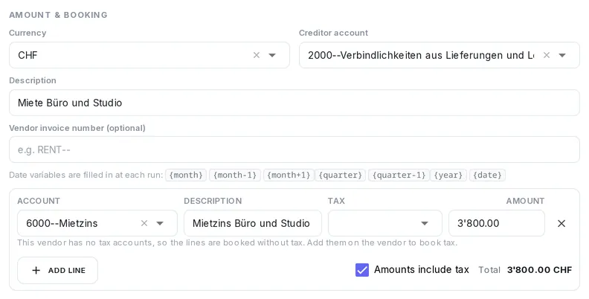Insert the {quarter-1} date variable

click(x=399, y=175)
